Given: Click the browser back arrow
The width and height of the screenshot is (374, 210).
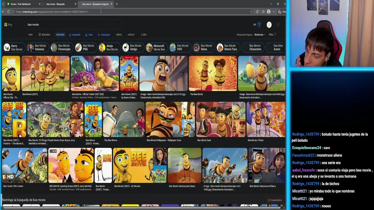Looking at the screenshot, I should [3, 12].
